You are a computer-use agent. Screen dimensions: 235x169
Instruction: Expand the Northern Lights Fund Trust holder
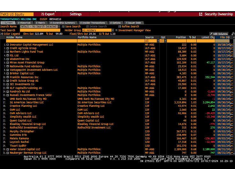(x=8, y=52)
